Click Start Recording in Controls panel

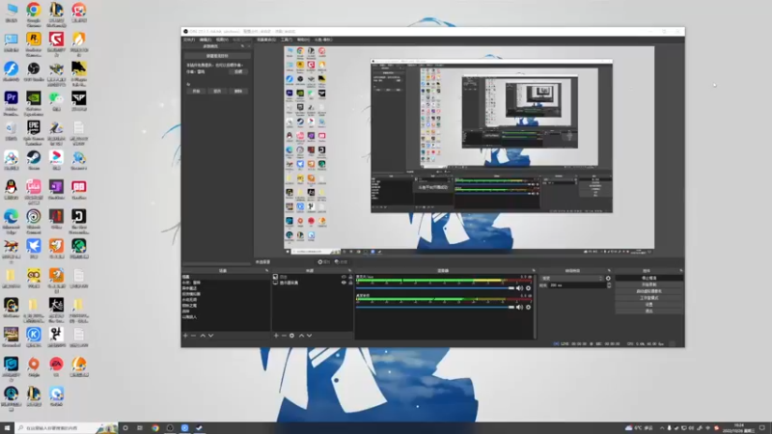(648, 285)
